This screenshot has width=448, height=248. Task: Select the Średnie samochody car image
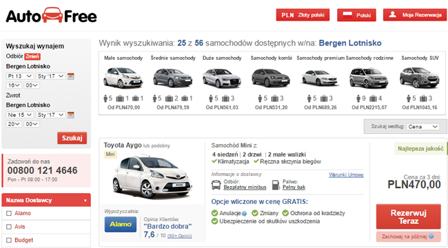[172, 78]
